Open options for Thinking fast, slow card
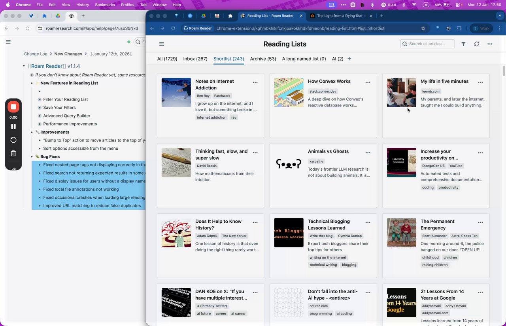 255,152
